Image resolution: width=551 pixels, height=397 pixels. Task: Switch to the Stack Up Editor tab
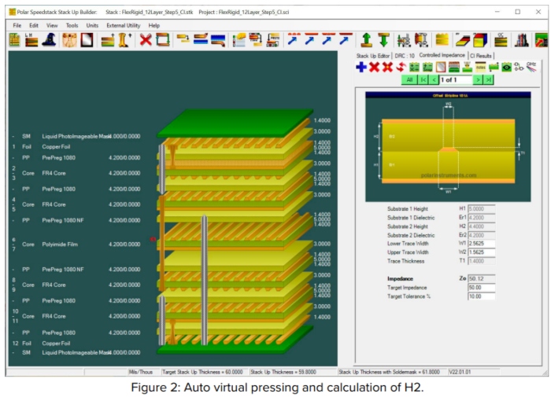pos(373,56)
